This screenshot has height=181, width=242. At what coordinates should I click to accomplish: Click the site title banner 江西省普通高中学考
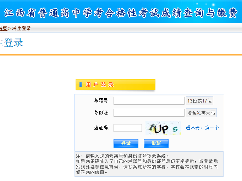coord(121,13)
